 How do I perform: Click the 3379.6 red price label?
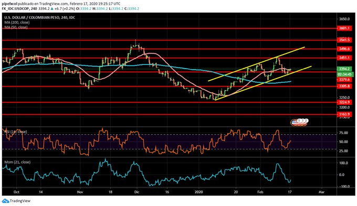pyautogui.click(x=344, y=80)
